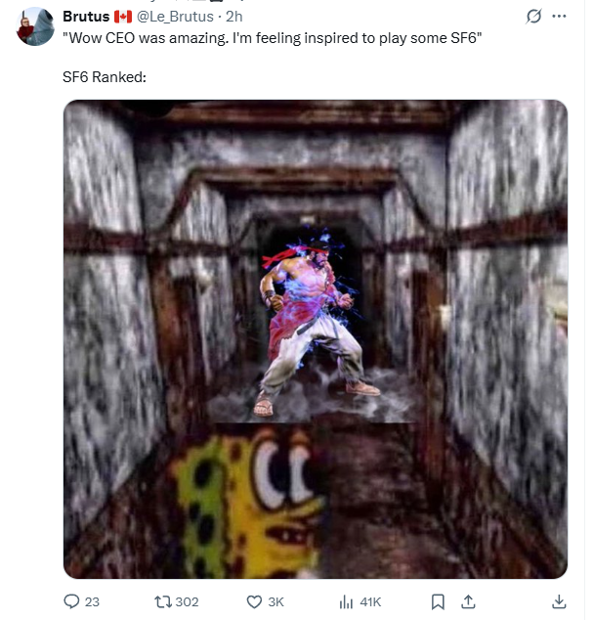
Task: Open the 2h timestamp permalink
Action: [233, 17]
